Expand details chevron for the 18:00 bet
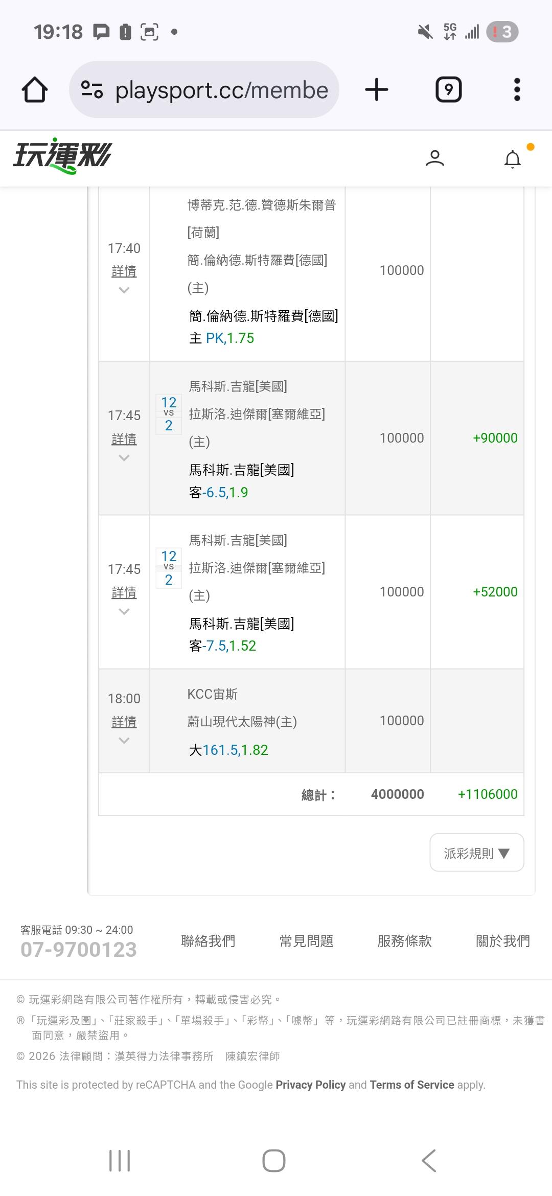 click(124, 741)
